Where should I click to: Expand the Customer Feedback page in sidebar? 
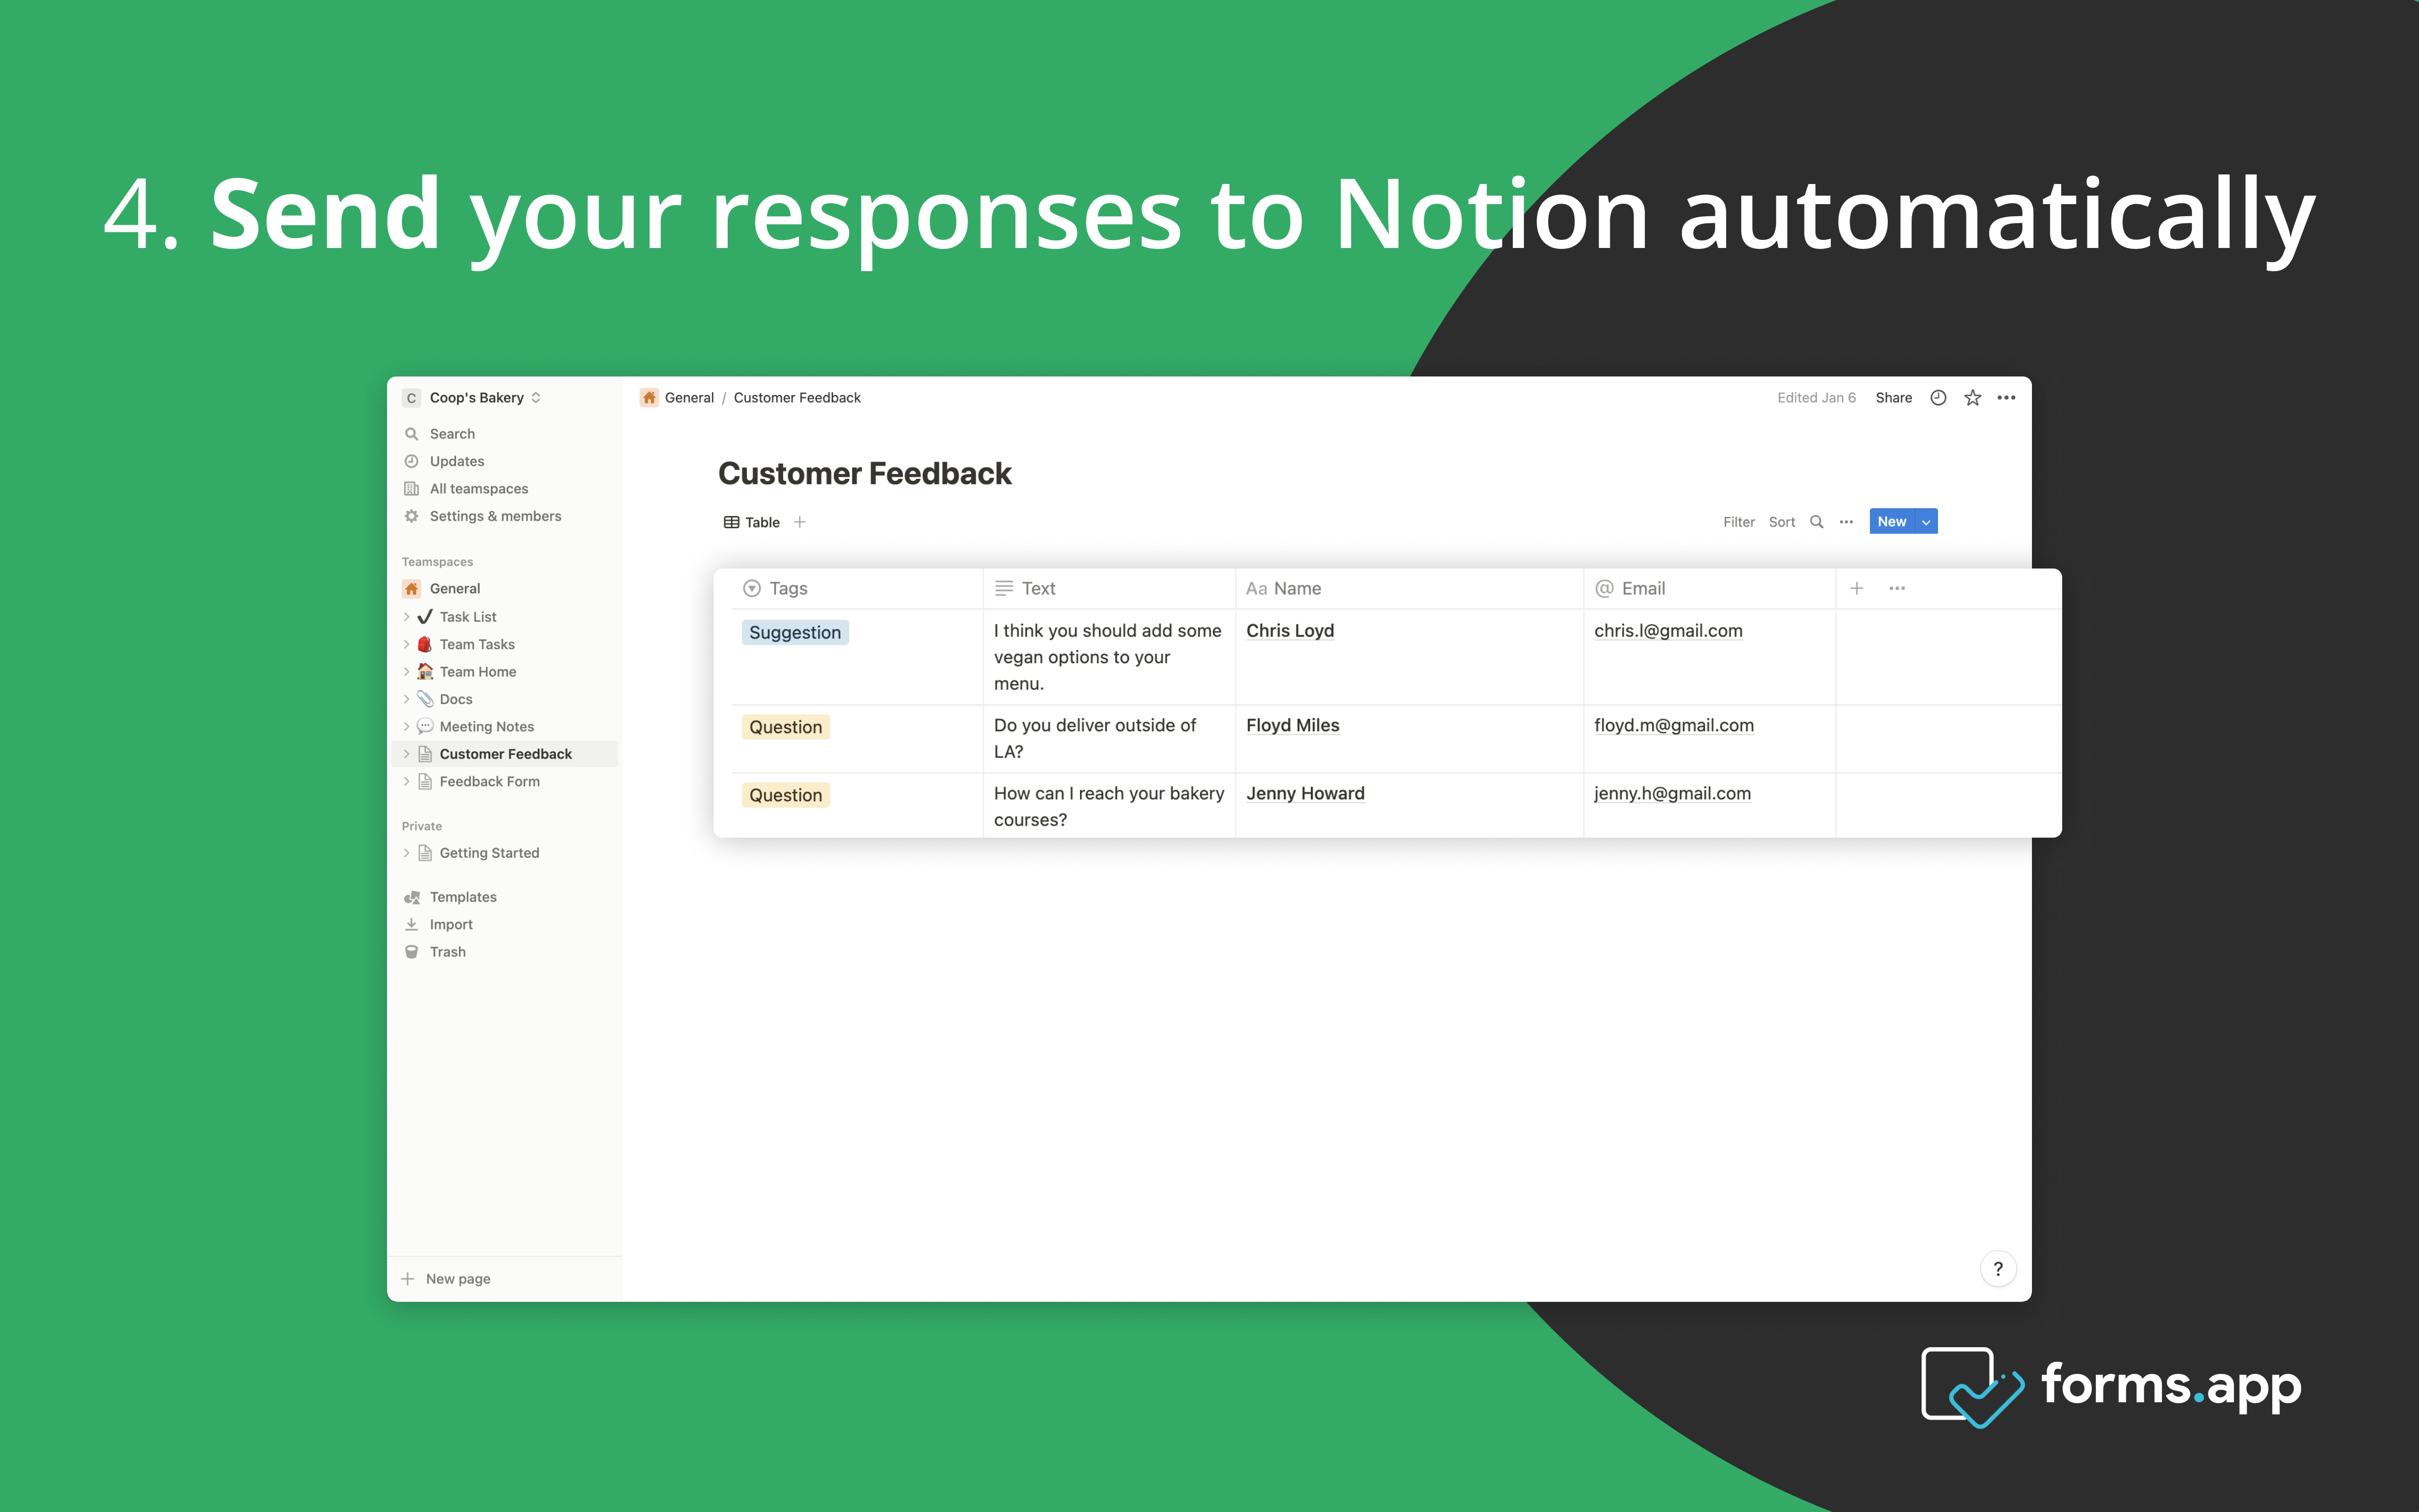[x=407, y=754]
